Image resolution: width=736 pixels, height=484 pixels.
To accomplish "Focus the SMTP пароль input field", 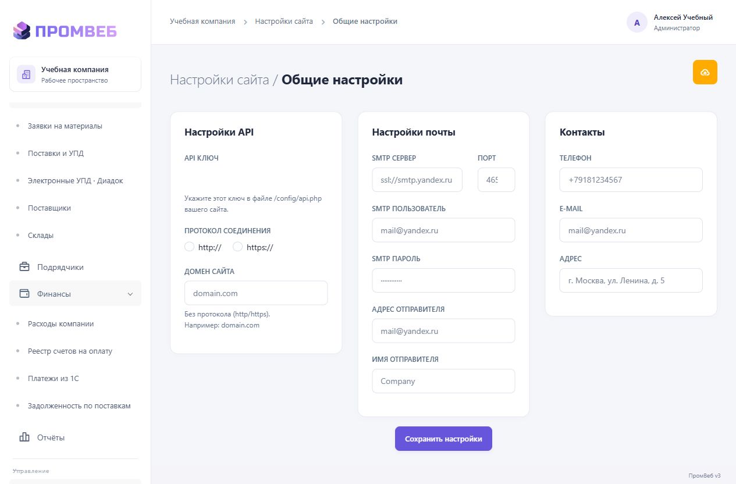I will (443, 280).
